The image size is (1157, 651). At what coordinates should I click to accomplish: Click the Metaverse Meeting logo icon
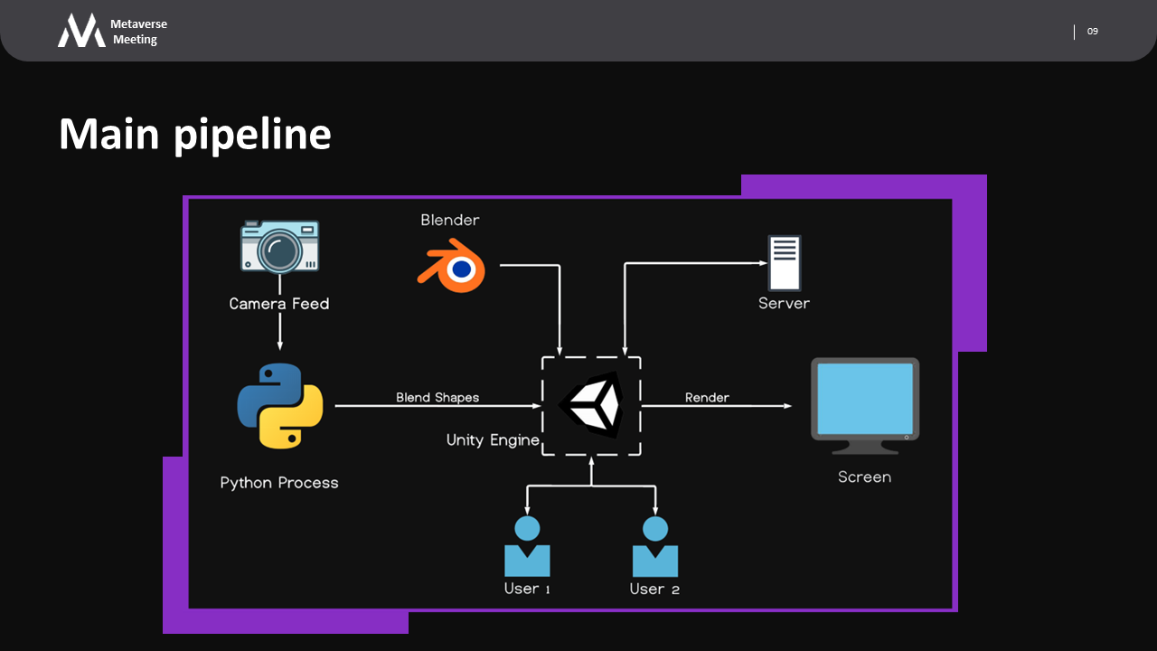81,31
